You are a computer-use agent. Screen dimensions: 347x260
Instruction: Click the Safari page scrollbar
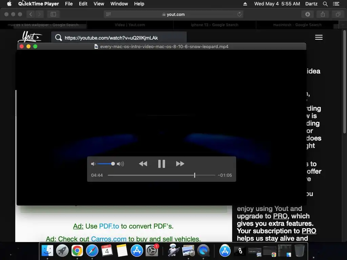click(x=345, y=82)
